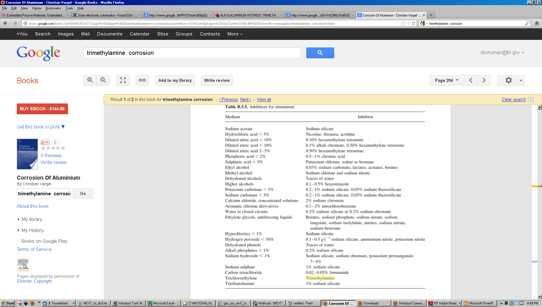The height and width of the screenshot is (307, 542).
Task: Switch to the Embedded Passive Materials tab
Action: [35, 15]
